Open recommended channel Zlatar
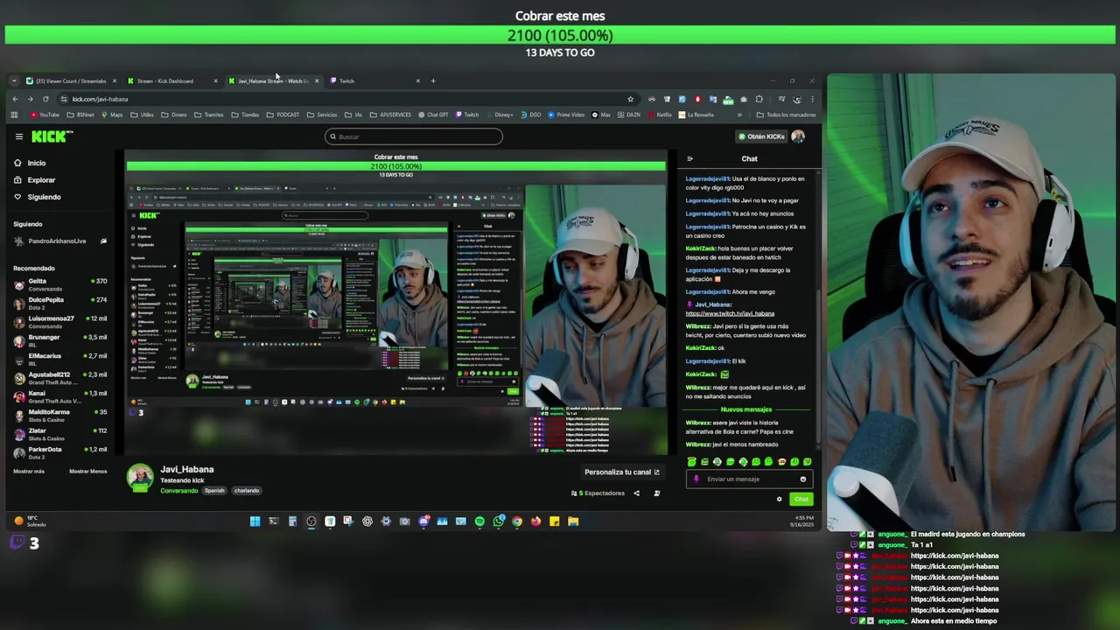 pos(59,434)
